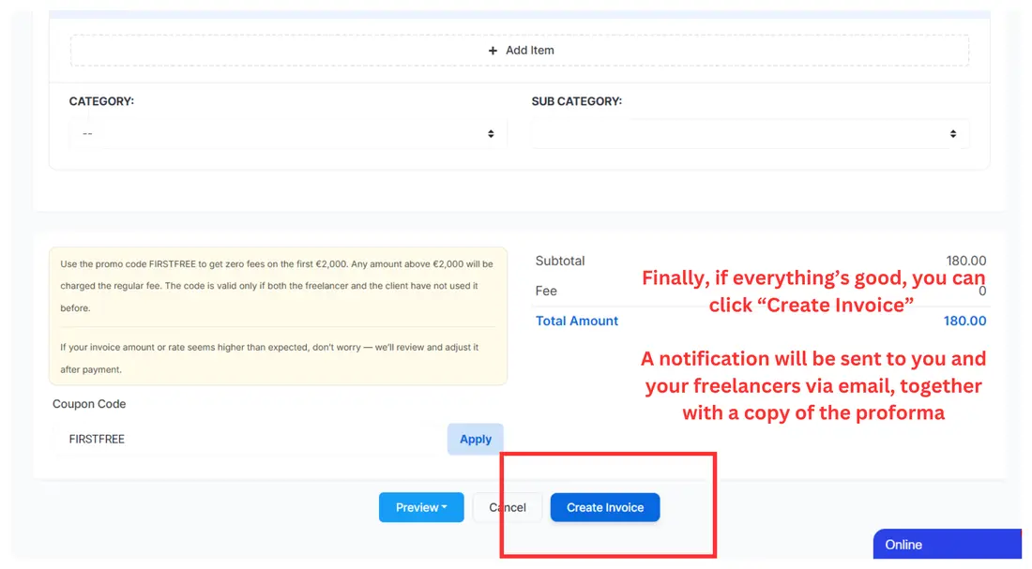Click the Add Item button
The image size is (1032, 569).
click(x=520, y=51)
